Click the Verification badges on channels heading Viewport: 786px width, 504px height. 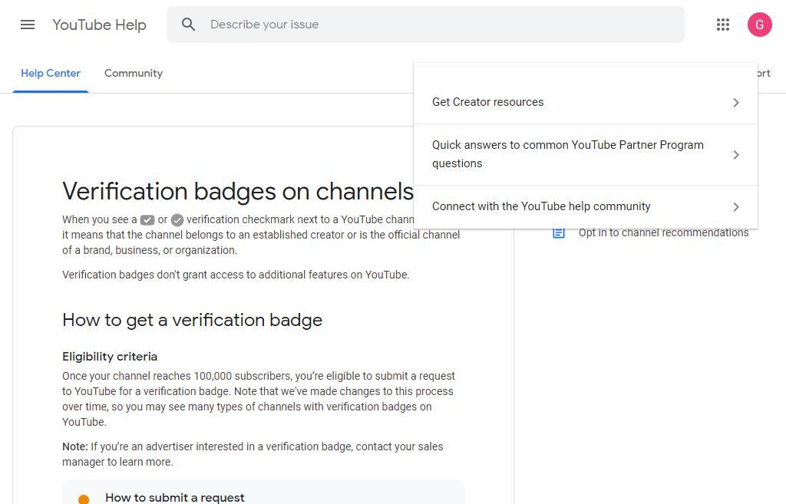click(x=238, y=191)
